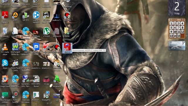Click the calendar gadget showing 2 Friday
The height and width of the screenshot is (106, 188).
click(177, 8)
